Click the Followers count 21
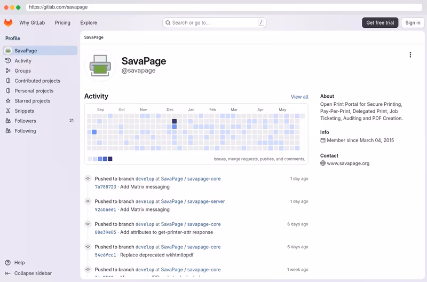 pyautogui.click(x=72, y=120)
